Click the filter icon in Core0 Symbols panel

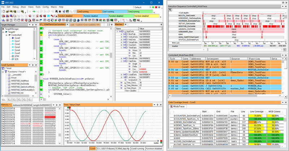tap(3, 68)
